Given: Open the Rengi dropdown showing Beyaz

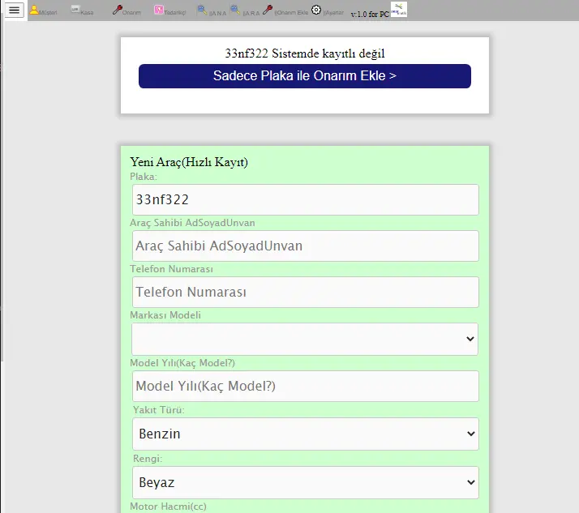Looking at the screenshot, I should point(305,482).
